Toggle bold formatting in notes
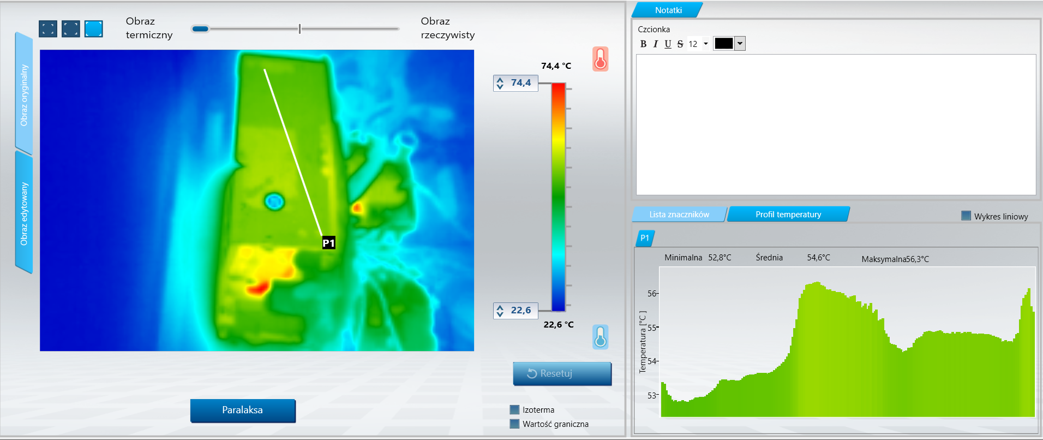Screen dimensions: 1043x440 click(x=643, y=44)
